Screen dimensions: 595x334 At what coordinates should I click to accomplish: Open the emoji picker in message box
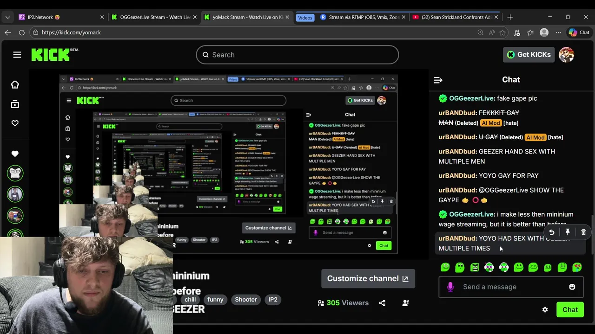[x=572, y=287]
